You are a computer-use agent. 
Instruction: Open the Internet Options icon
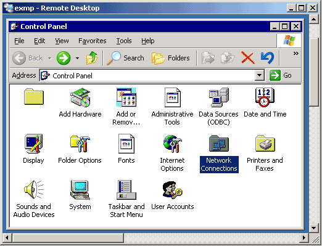click(x=172, y=144)
